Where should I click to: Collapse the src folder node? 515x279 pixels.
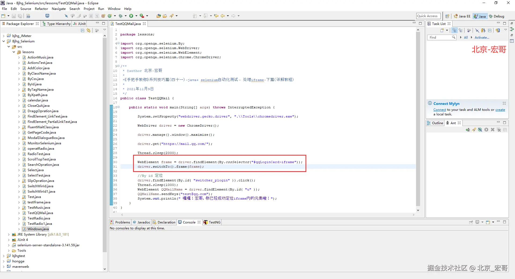(x=9, y=47)
